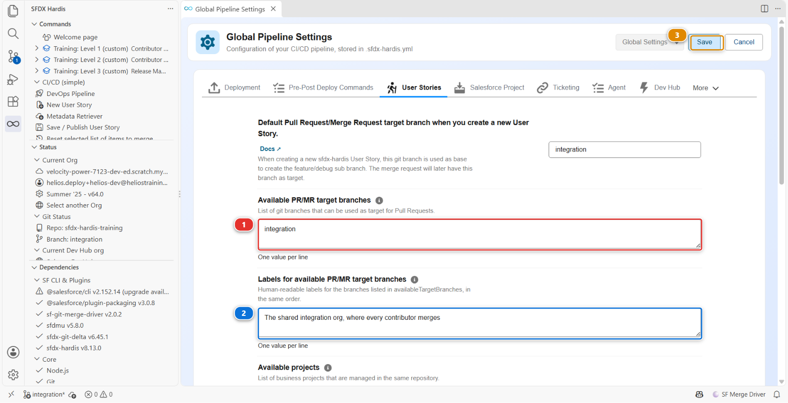Open DevOps Pipeline command

[x=70, y=93]
